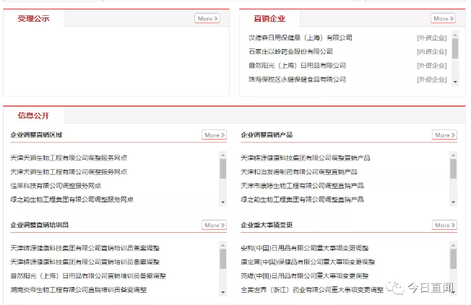This screenshot has width=471, height=305.
Task: Open 天津和治友德制药有限公司调整直销产品
Action: [x=299, y=172]
